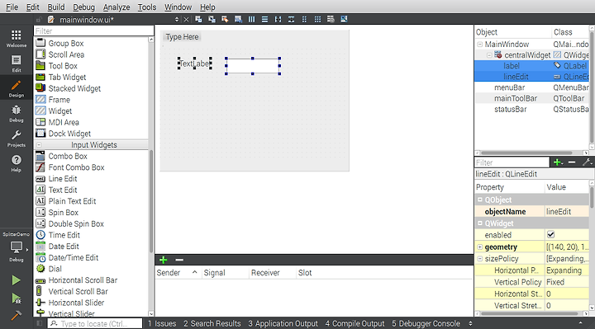
Task: Collapse the centralWidget tree node
Action: coord(489,55)
